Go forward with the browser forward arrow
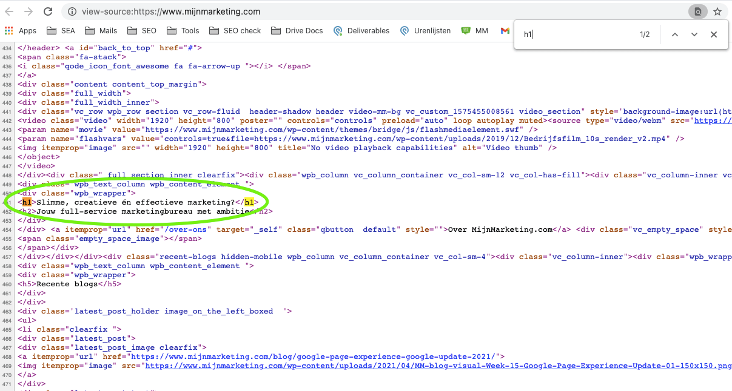This screenshot has height=391, width=732. [29, 11]
